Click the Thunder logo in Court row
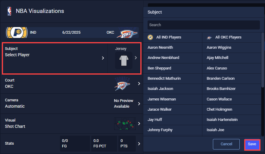 point(122,84)
